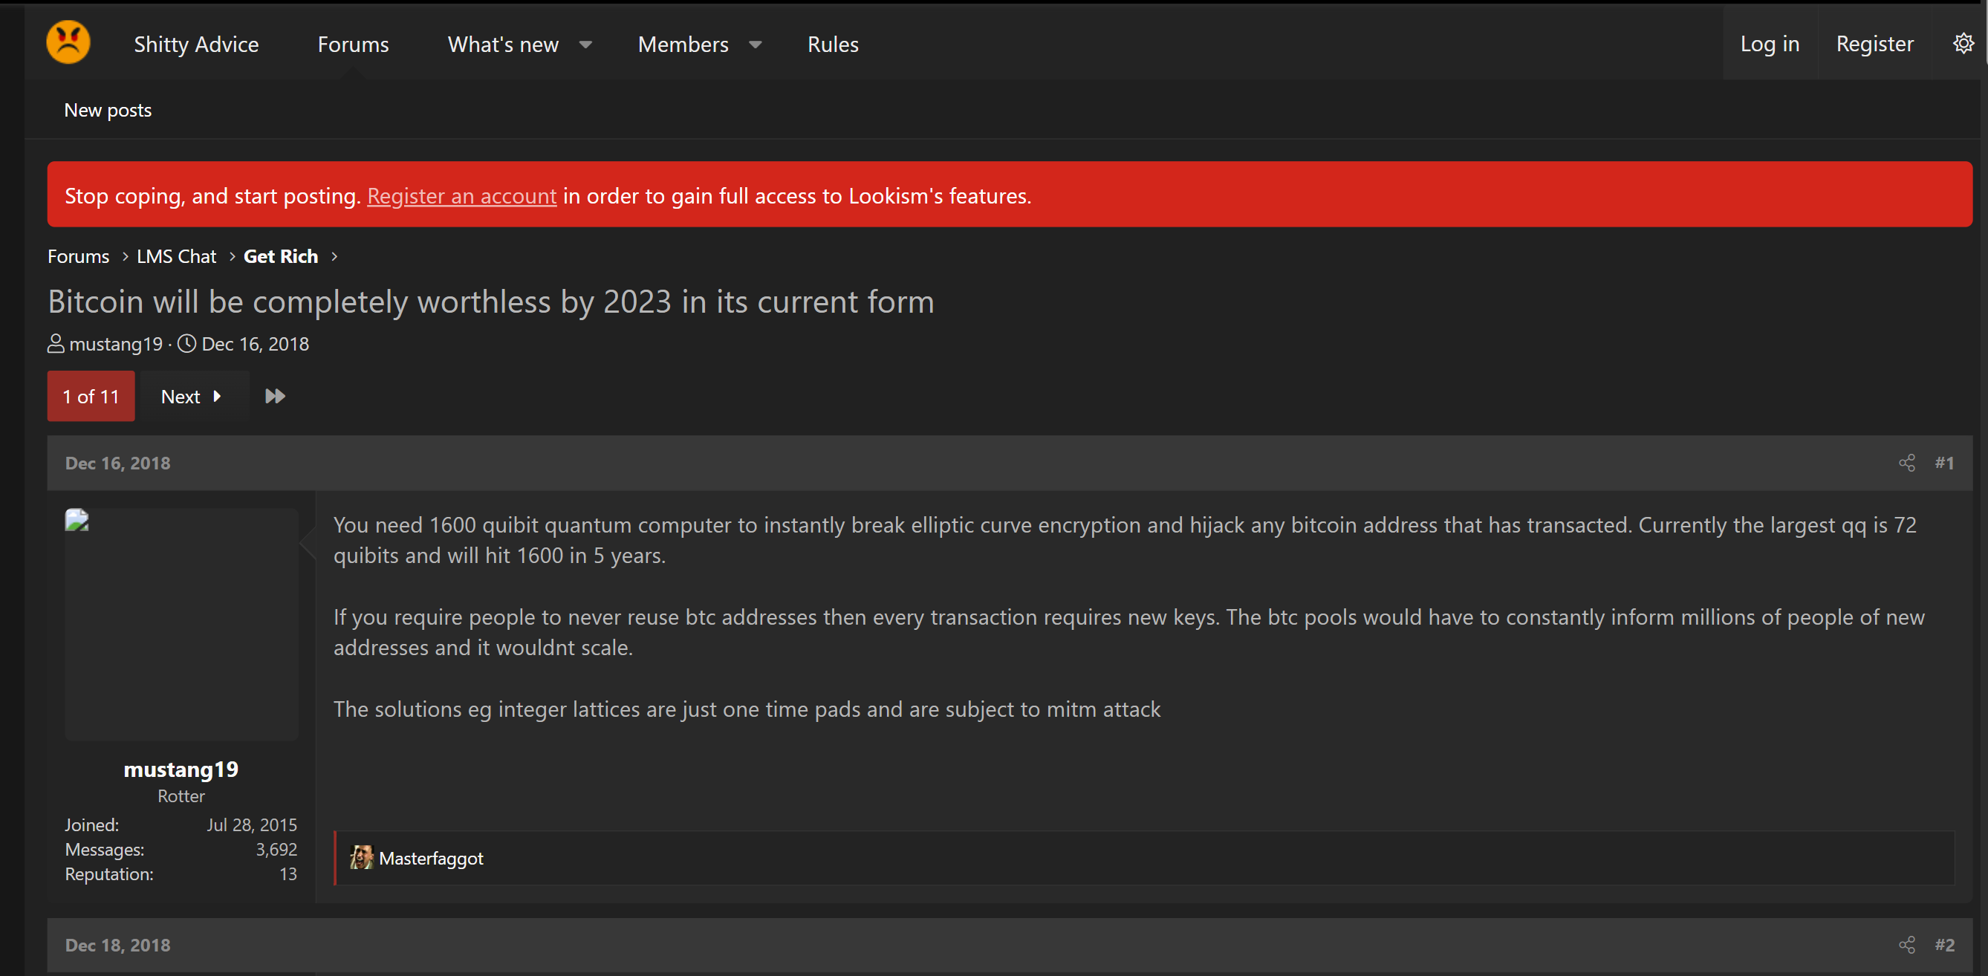Open the Shitty Advice nav item
The width and height of the screenshot is (1988, 976).
coord(196,45)
